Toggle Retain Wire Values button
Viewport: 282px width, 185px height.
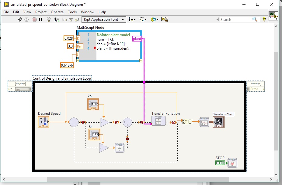57,19
